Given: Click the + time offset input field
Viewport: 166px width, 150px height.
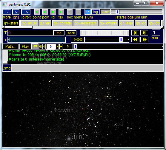Looking at the screenshot, I should [36, 40].
